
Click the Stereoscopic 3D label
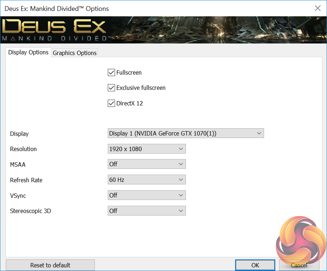click(30, 211)
